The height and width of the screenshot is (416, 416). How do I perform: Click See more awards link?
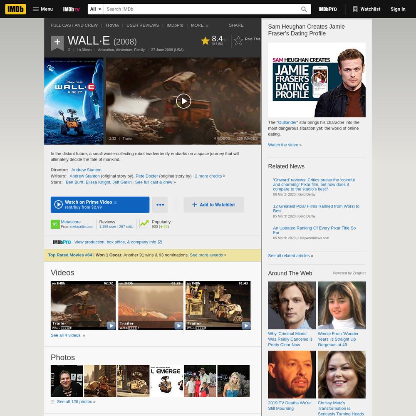pos(206,255)
